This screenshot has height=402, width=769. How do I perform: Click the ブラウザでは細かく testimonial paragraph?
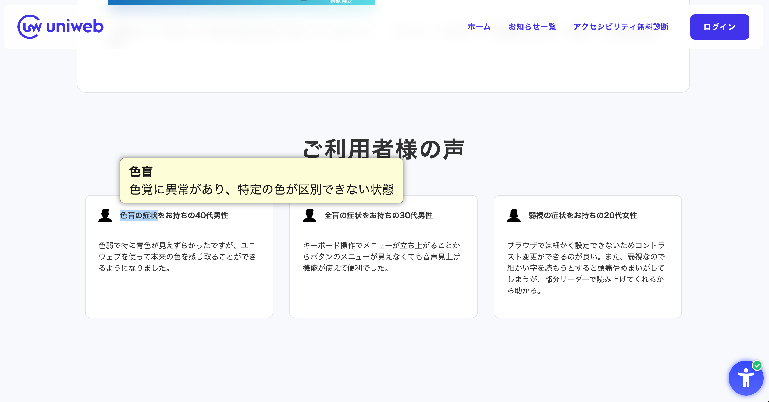pos(586,268)
